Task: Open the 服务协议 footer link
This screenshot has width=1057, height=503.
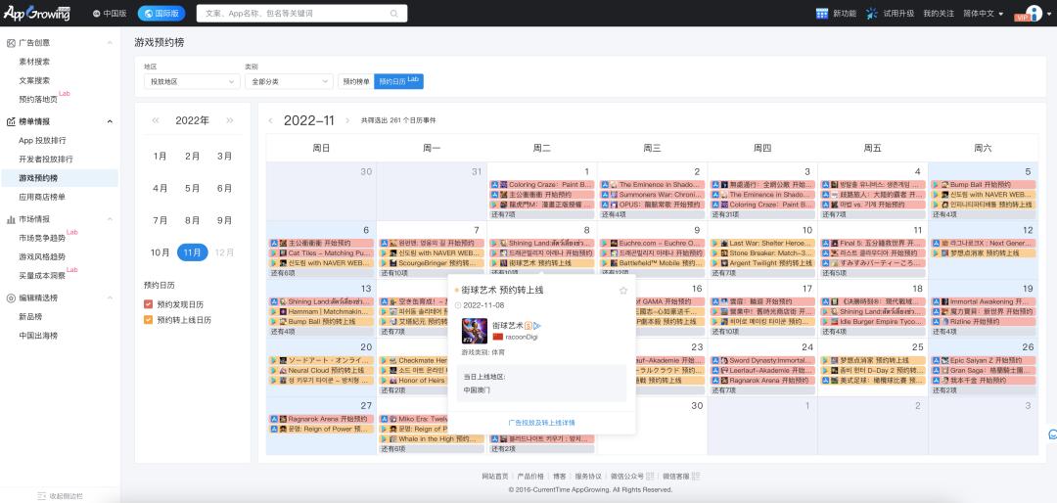Action: [x=588, y=476]
